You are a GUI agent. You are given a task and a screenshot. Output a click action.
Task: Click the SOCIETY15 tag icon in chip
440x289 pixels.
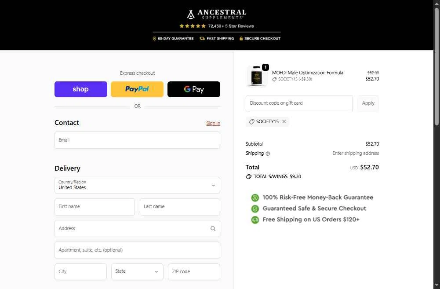click(x=252, y=121)
